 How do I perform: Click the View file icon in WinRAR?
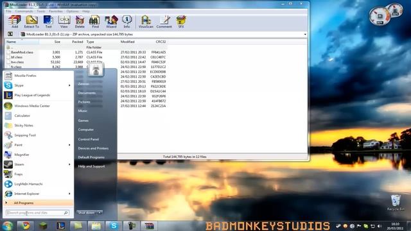[64, 21]
